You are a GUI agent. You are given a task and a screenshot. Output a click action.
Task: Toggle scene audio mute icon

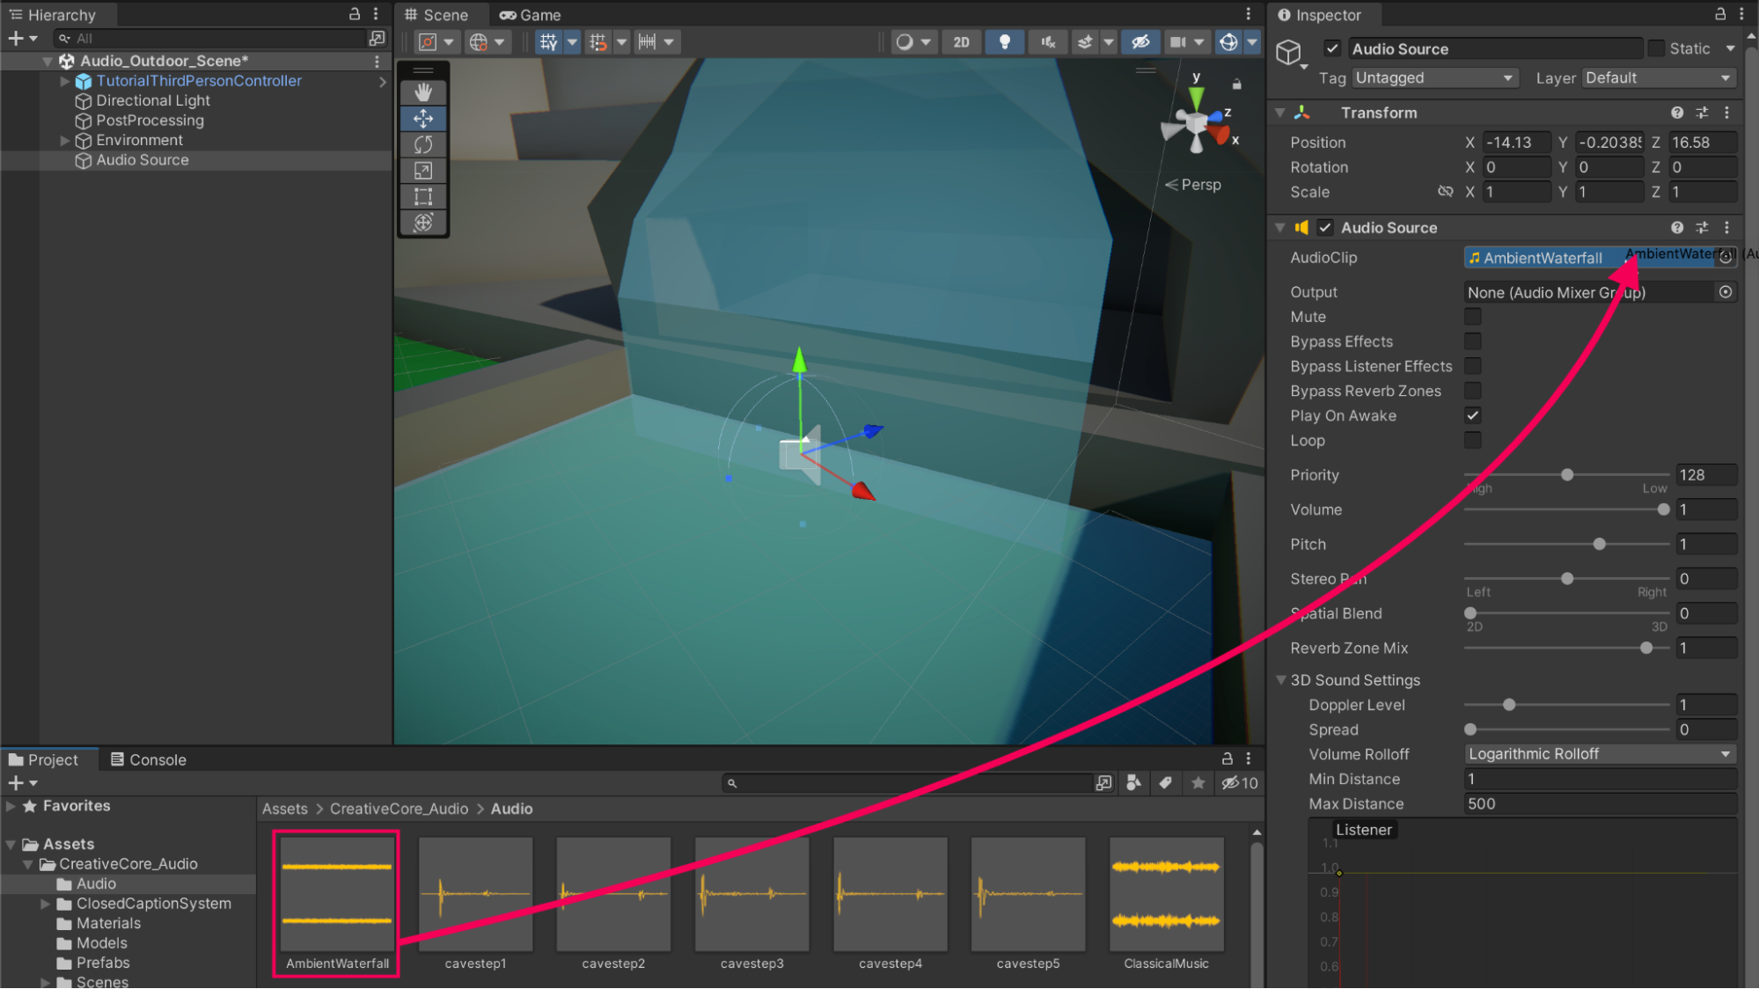tap(1047, 41)
